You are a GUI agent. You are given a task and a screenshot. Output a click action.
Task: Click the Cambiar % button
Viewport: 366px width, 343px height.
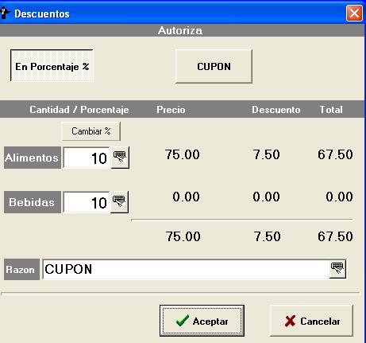(91, 131)
